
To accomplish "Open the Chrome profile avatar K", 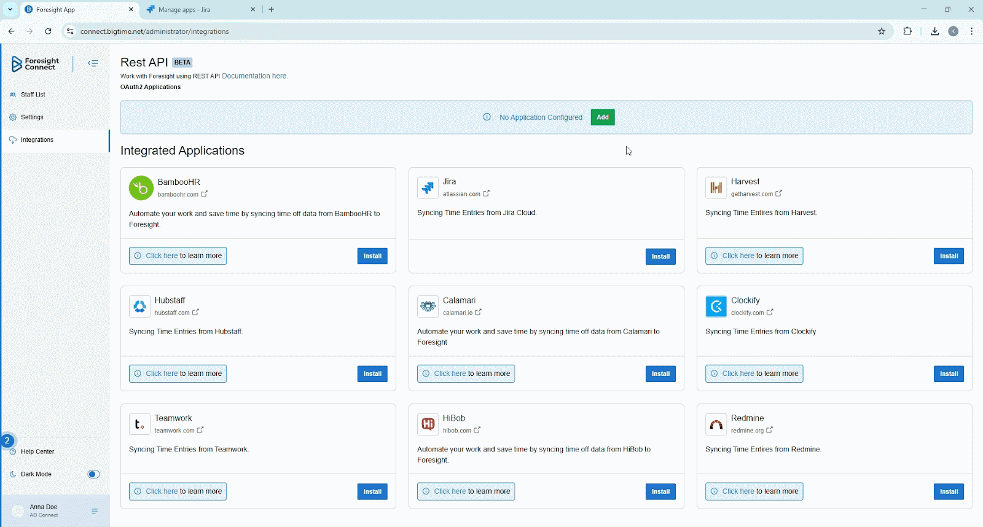I will (954, 31).
